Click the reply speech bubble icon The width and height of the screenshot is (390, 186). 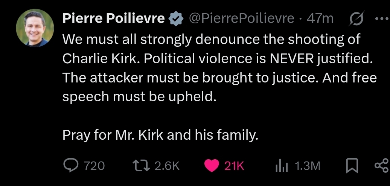pos(70,165)
